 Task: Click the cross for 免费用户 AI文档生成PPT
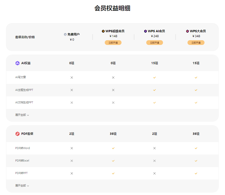(72, 103)
